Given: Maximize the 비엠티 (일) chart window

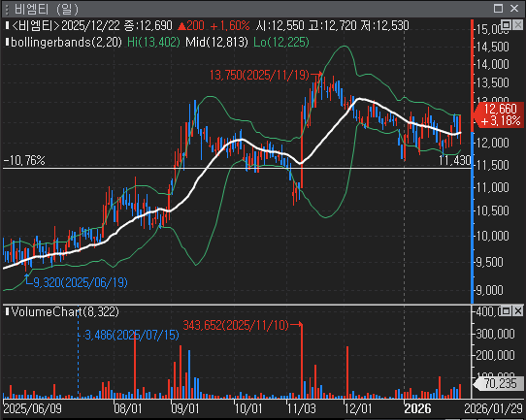Looking at the screenshot, I should [x=498, y=9].
